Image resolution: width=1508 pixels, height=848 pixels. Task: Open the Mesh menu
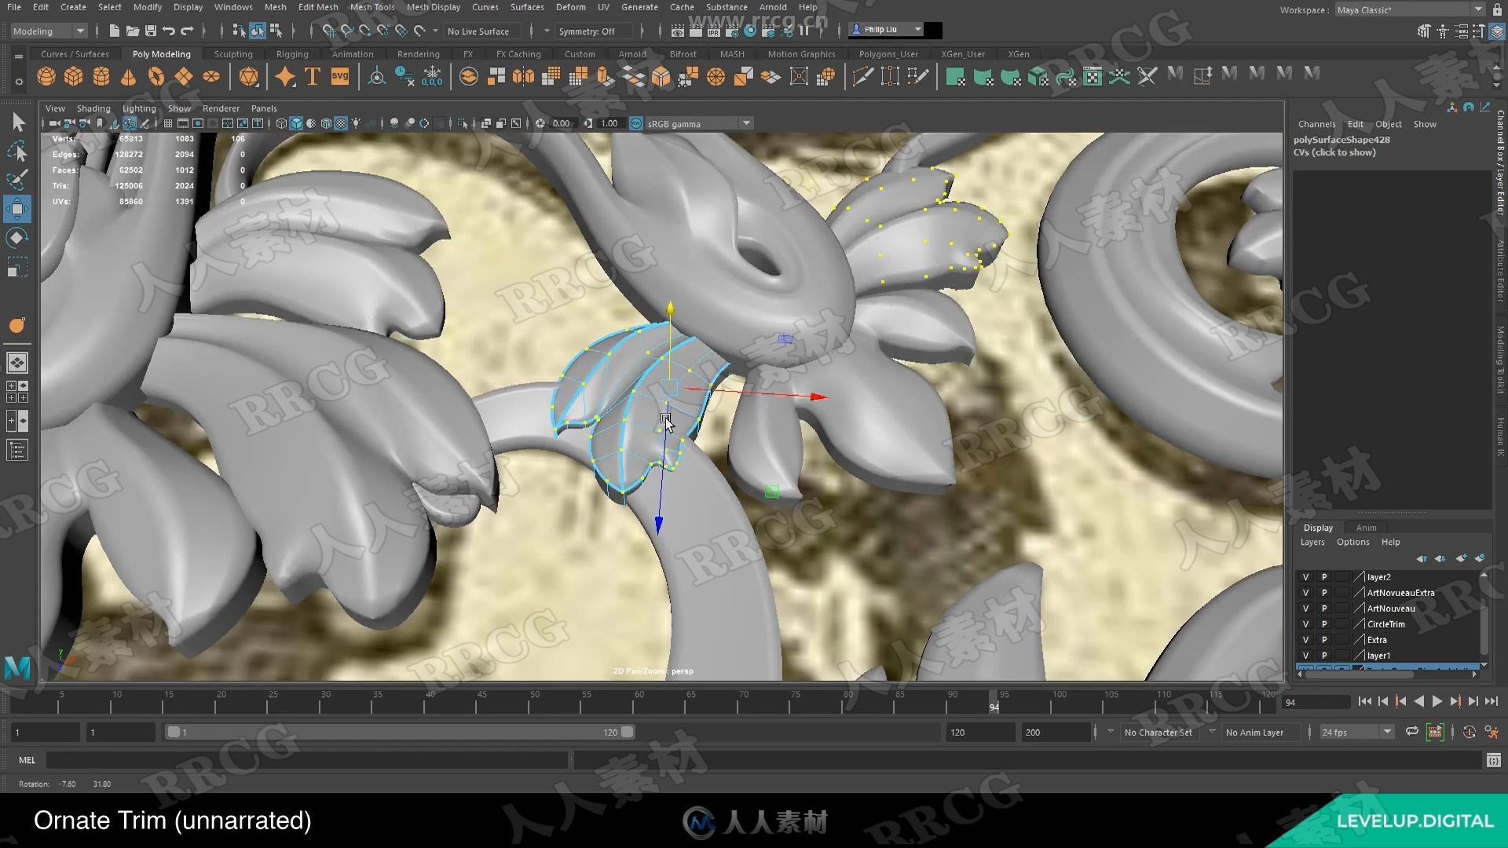point(273,7)
